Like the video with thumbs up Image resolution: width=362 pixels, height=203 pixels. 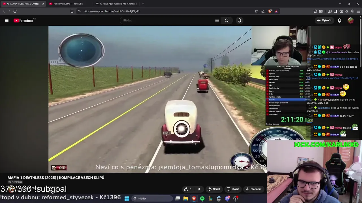point(188,189)
